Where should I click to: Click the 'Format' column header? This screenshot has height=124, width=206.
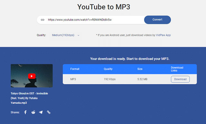coord(75,69)
